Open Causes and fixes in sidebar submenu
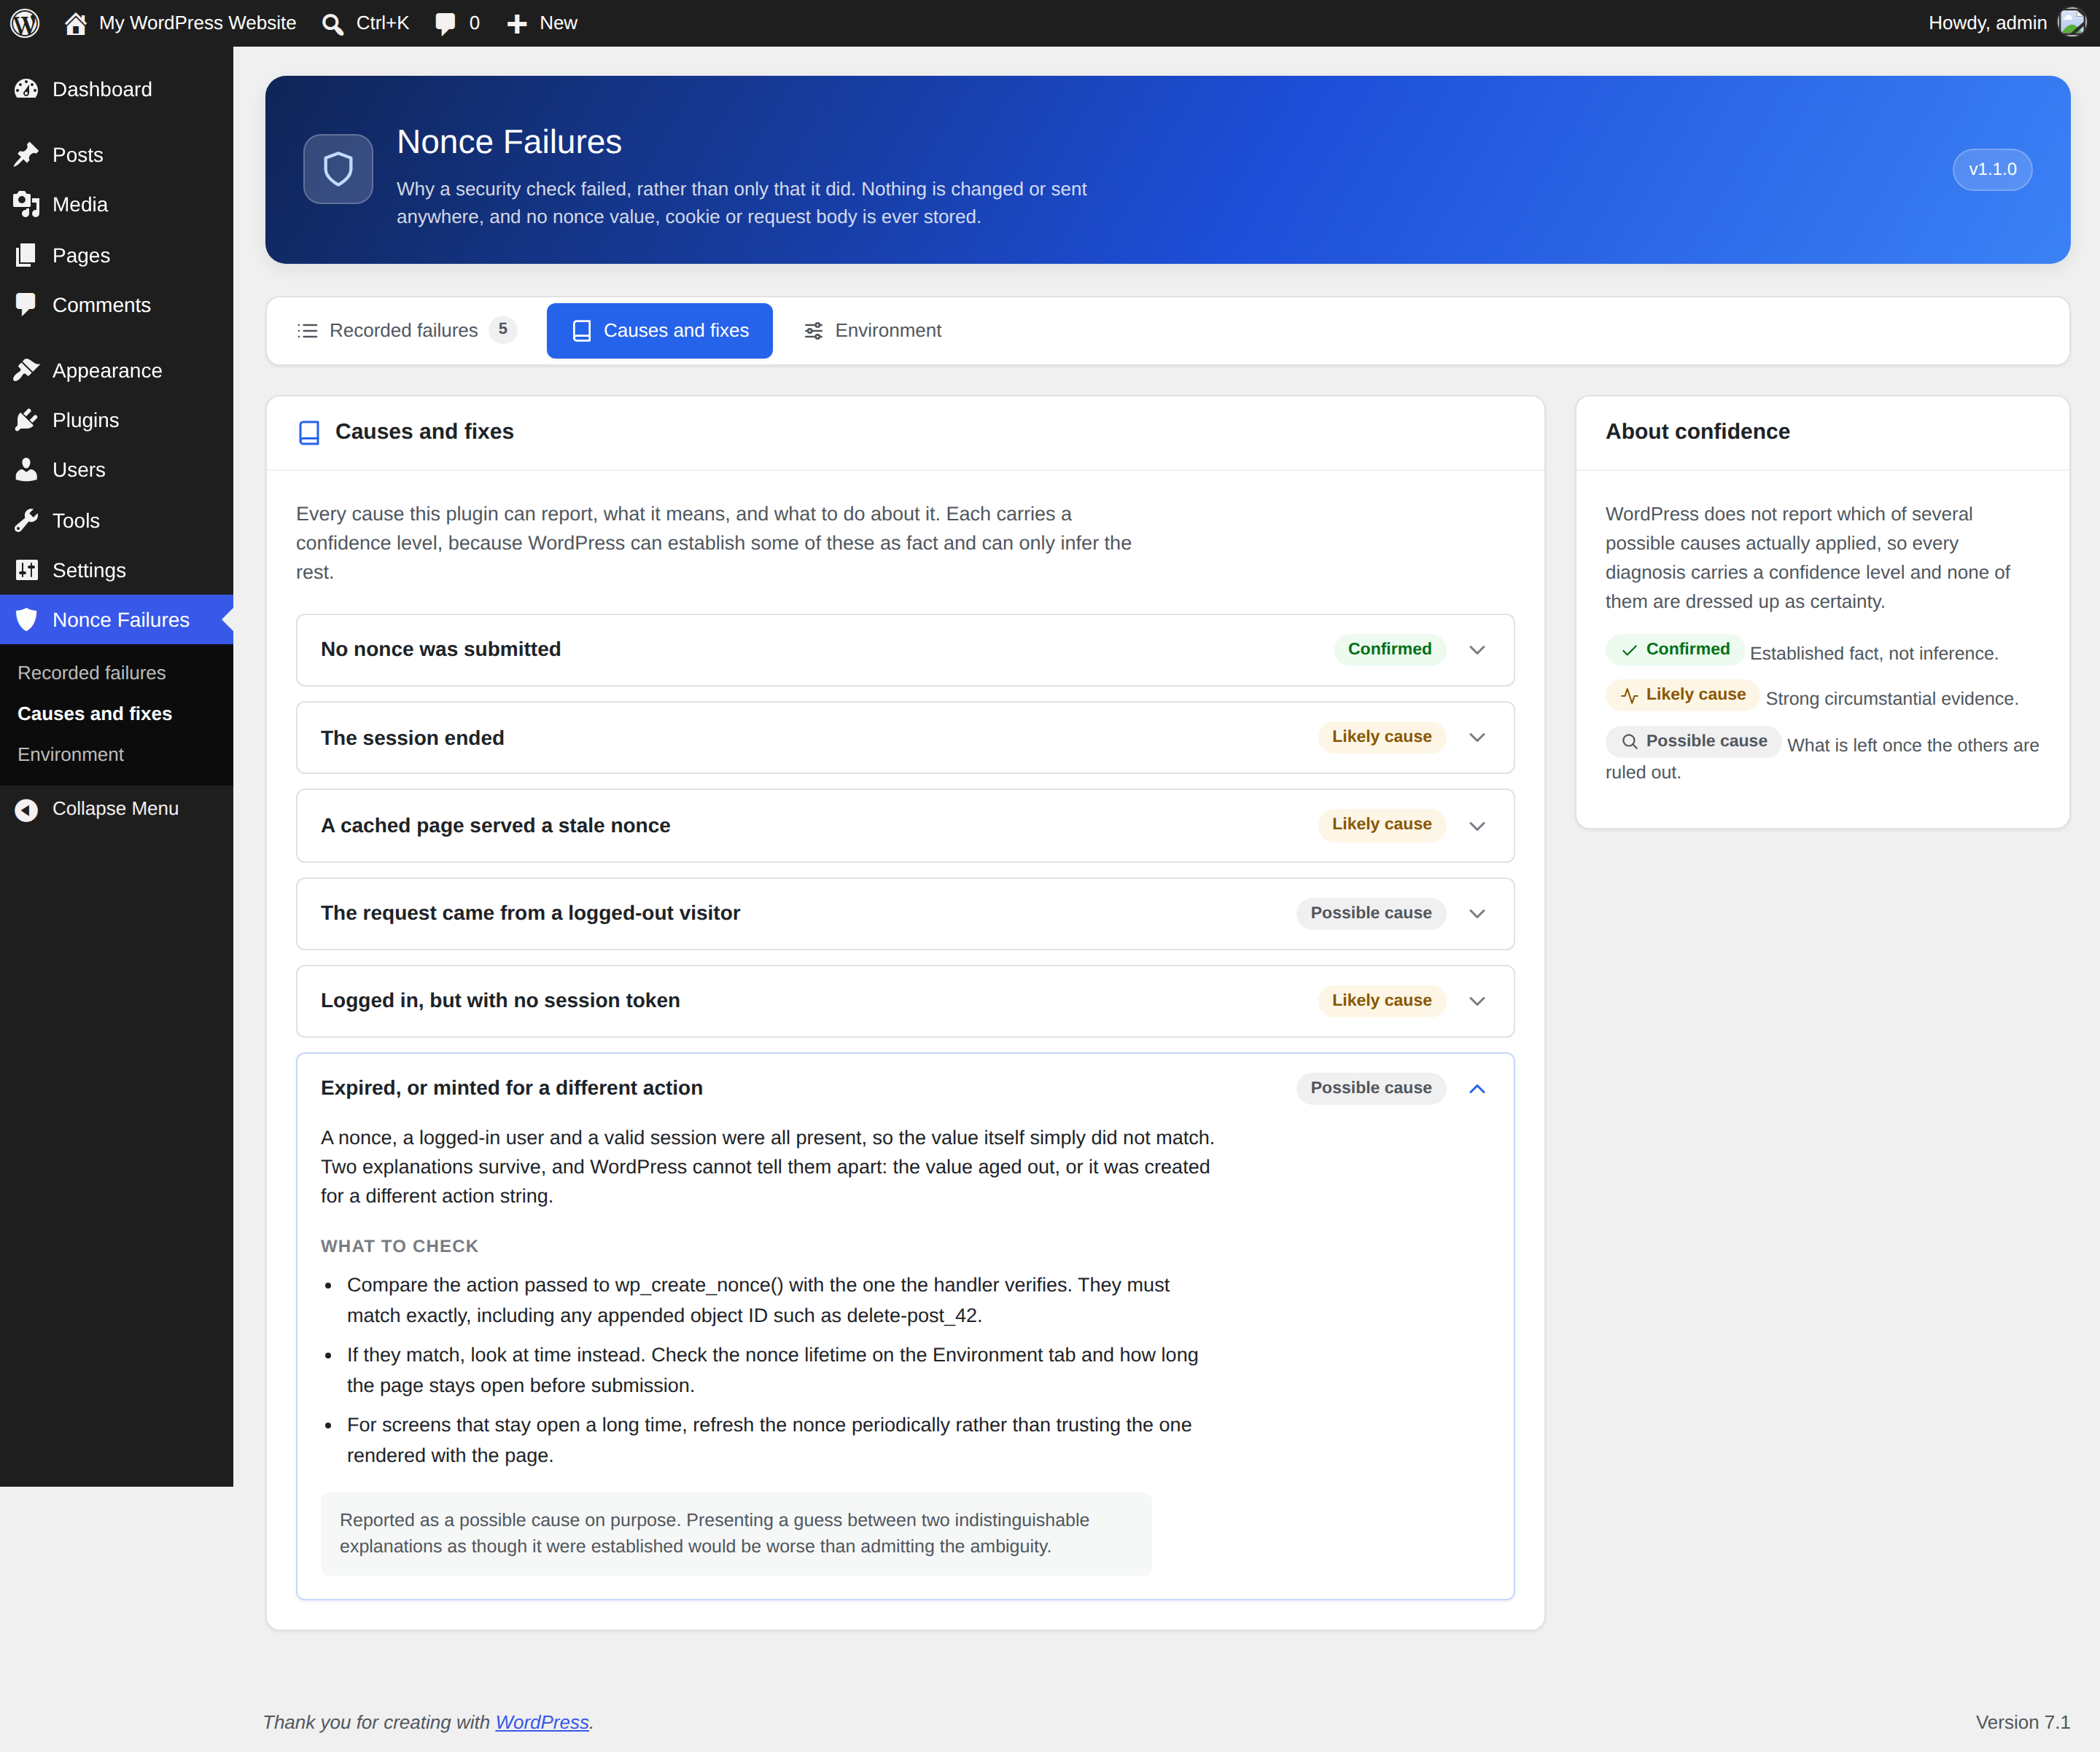Image resolution: width=2100 pixels, height=1752 pixels. 95,713
